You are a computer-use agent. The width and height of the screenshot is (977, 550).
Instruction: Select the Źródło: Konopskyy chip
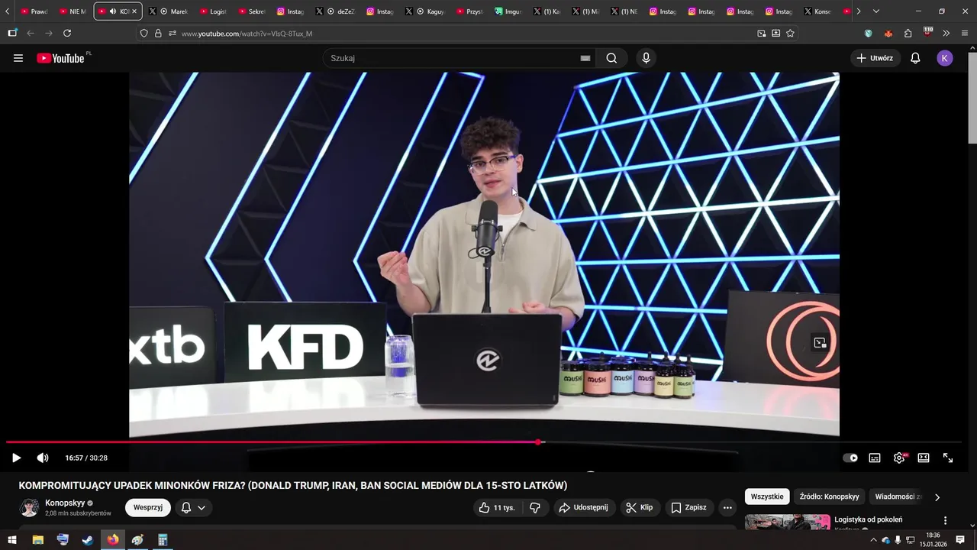click(829, 497)
